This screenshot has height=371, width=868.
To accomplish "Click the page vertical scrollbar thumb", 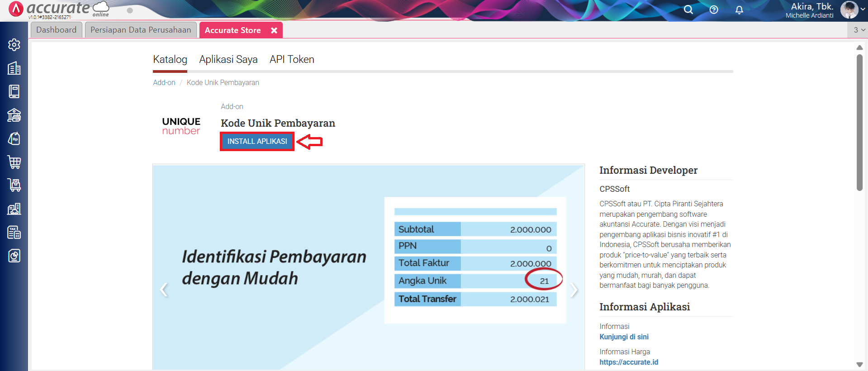I will pos(859,122).
